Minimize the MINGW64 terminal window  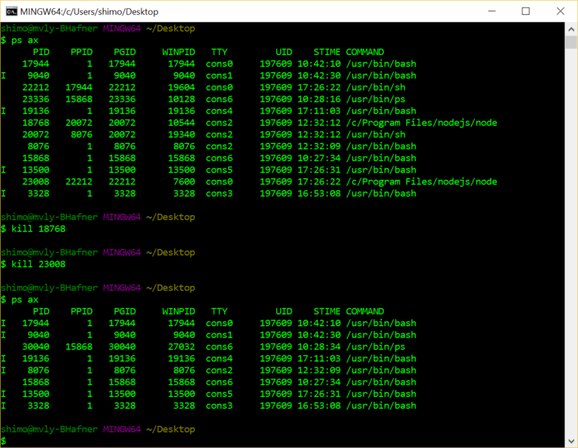click(491, 11)
